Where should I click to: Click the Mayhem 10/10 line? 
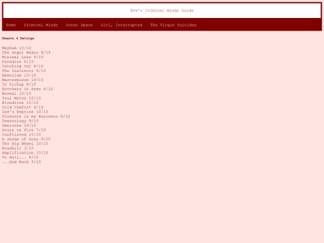pyautogui.click(x=17, y=48)
